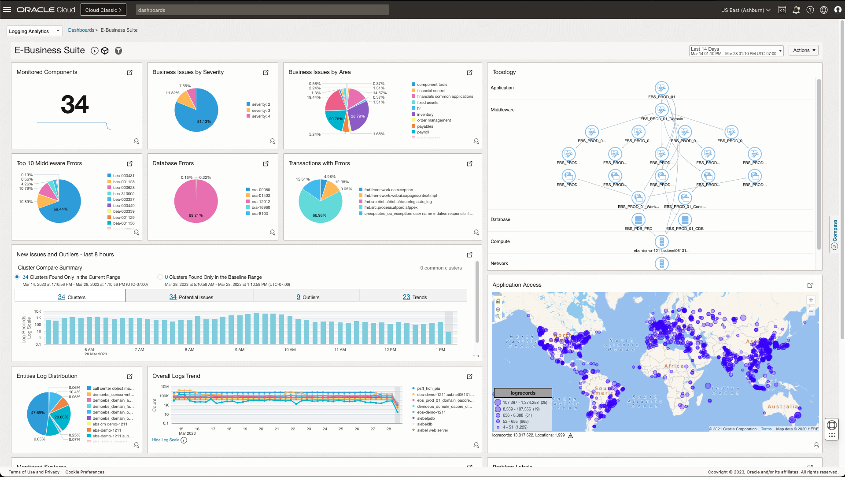Pop out the Monitored Components widget

pyautogui.click(x=130, y=73)
